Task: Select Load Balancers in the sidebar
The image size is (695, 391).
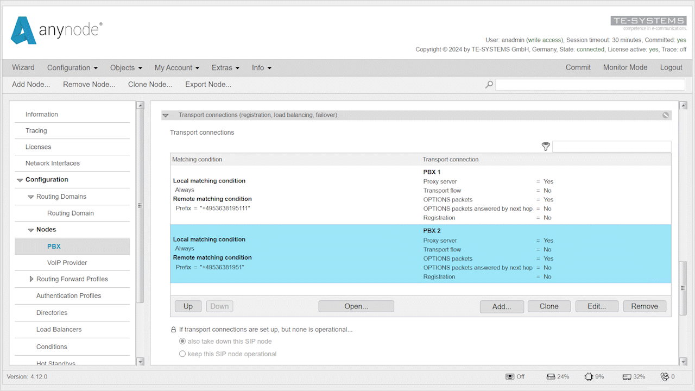Action: tap(59, 330)
